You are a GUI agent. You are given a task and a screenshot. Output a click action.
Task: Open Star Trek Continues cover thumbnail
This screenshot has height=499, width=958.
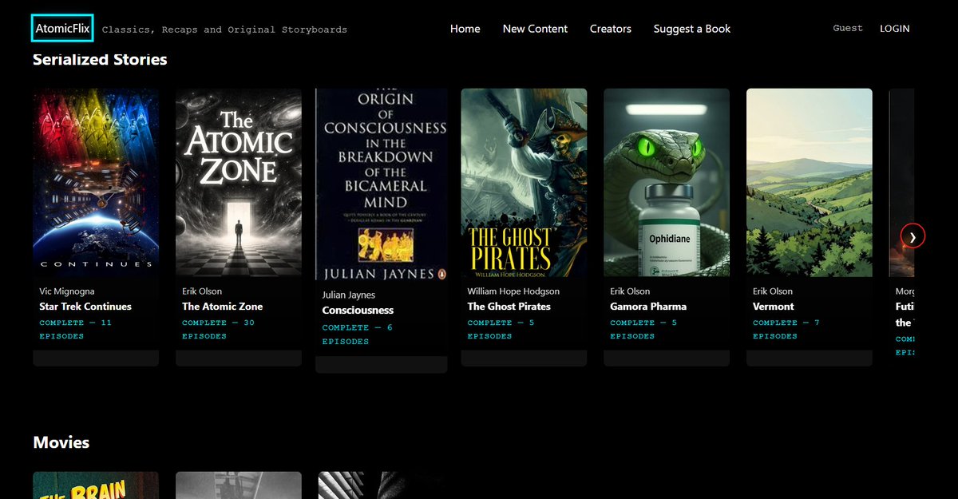point(96,183)
